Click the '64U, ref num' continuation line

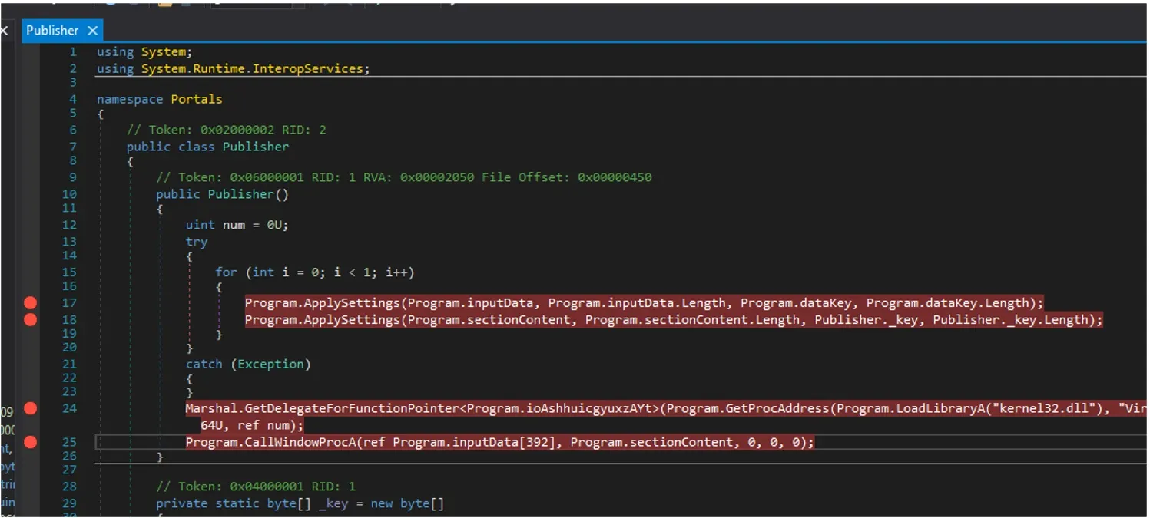point(252,425)
